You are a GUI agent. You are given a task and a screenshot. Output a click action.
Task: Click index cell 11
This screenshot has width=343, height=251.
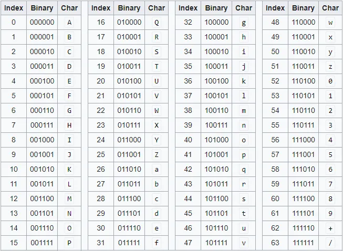pyautogui.click(x=14, y=184)
